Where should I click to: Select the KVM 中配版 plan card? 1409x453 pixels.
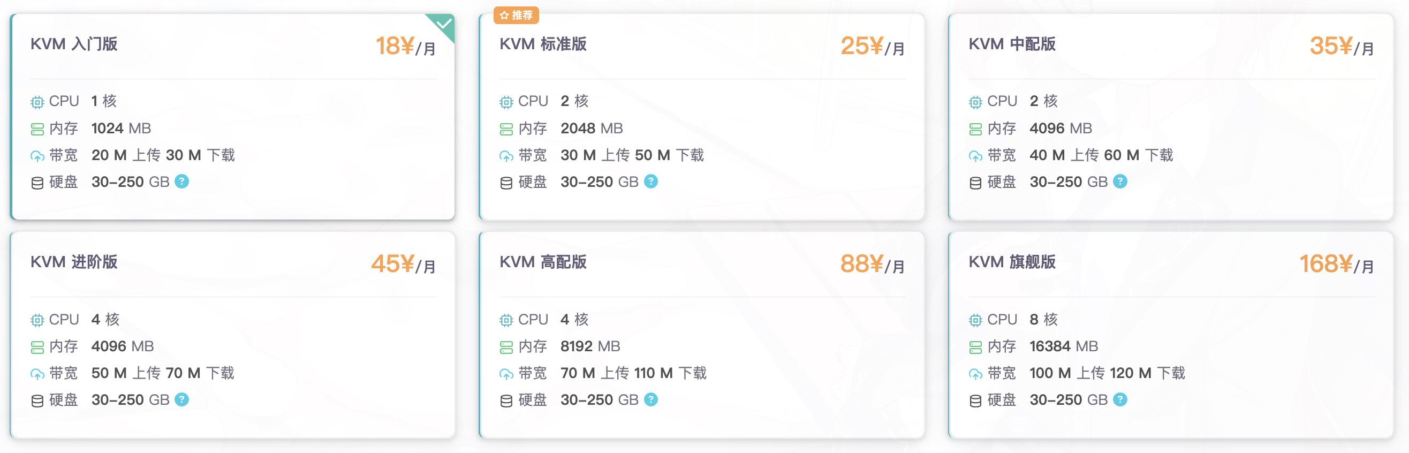click(x=1171, y=117)
